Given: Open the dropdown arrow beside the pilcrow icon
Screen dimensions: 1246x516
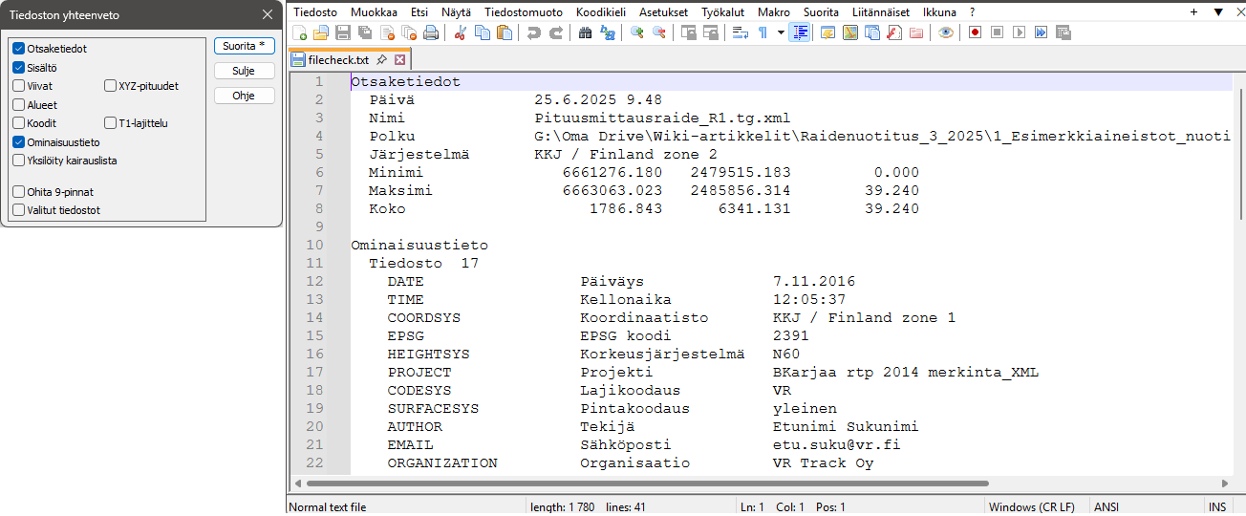Looking at the screenshot, I should (781, 32).
